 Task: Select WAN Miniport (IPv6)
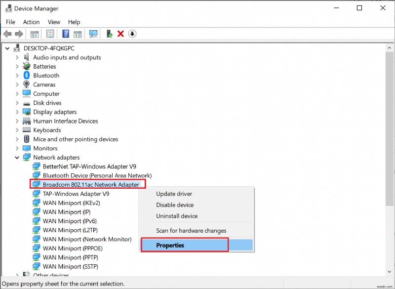pos(70,221)
